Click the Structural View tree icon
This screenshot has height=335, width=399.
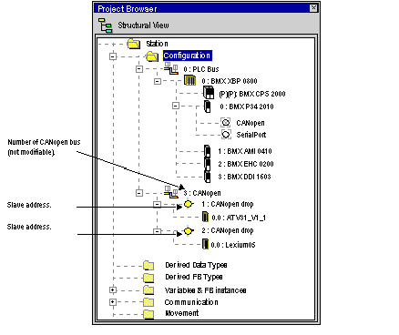point(105,25)
